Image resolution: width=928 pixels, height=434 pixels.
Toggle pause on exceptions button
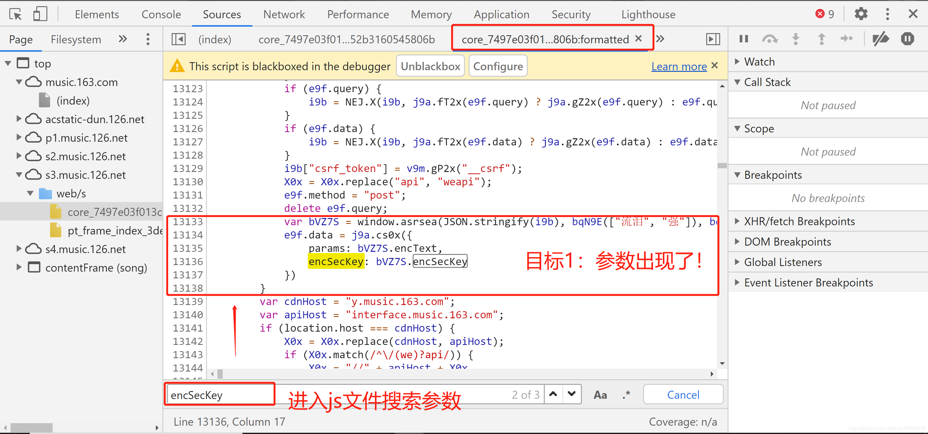click(907, 39)
